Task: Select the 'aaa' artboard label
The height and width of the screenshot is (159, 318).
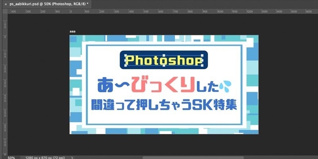Action: coord(72,31)
